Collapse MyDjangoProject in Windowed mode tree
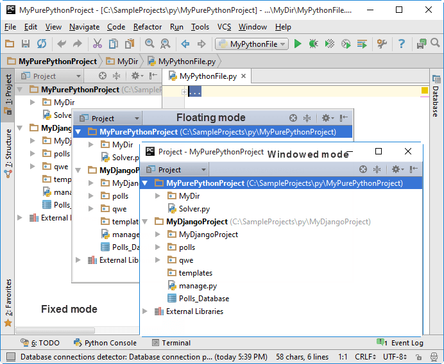Image resolution: width=444 pixels, height=364 pixels. click(145, 222)
